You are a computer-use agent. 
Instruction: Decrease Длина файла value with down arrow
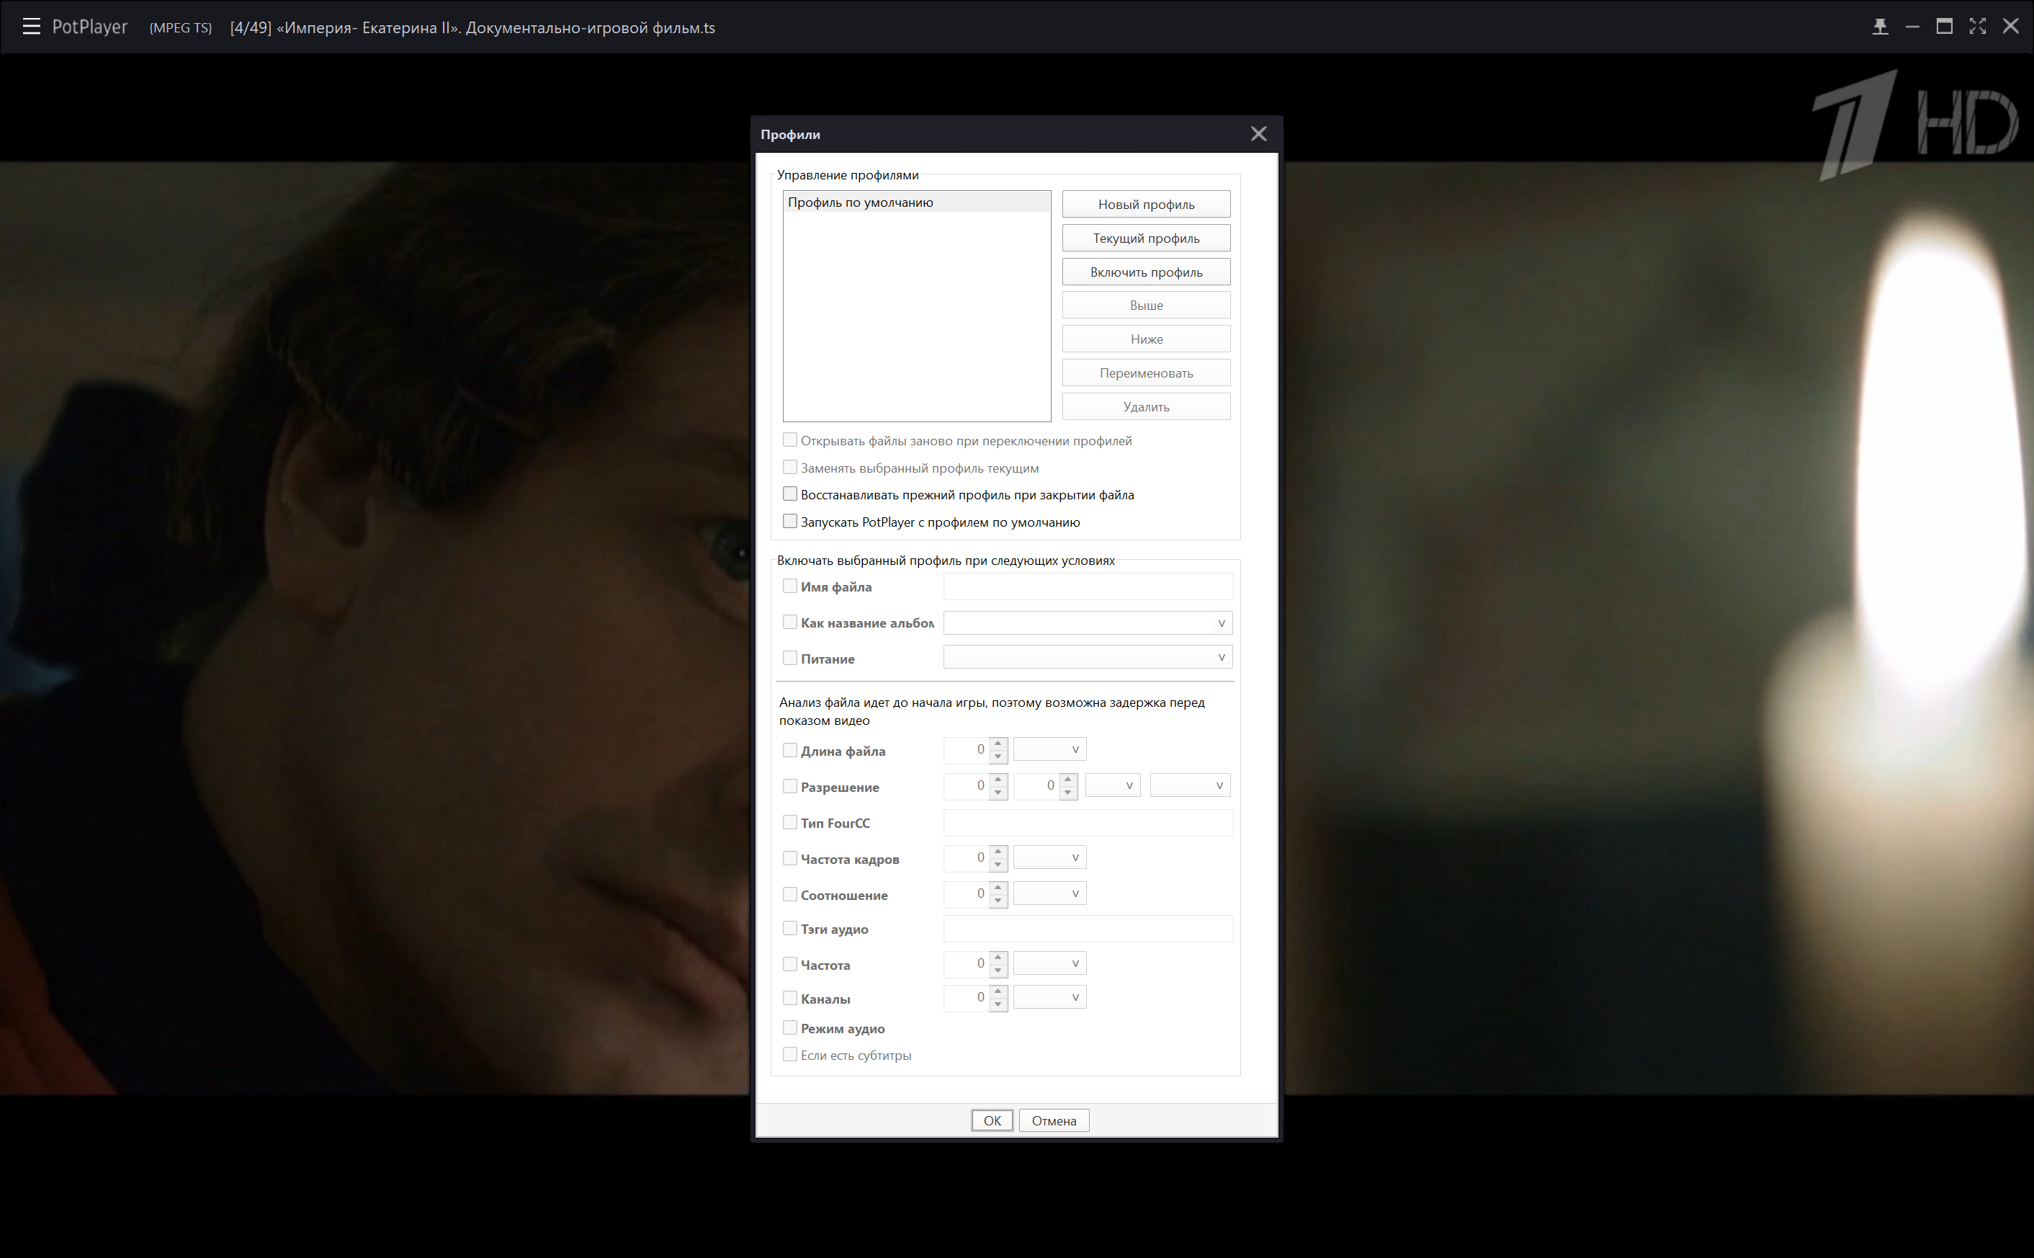998,757
